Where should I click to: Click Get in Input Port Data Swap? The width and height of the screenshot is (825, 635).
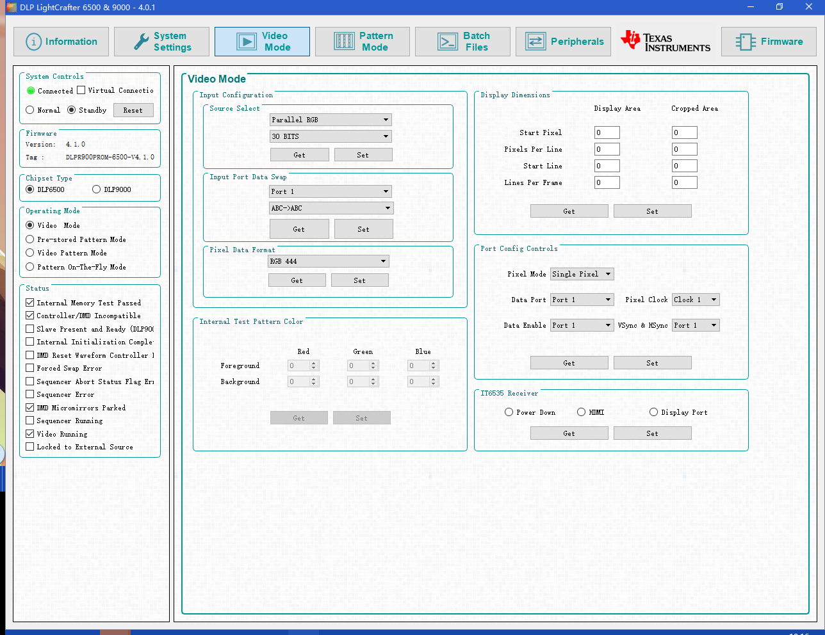299,229
